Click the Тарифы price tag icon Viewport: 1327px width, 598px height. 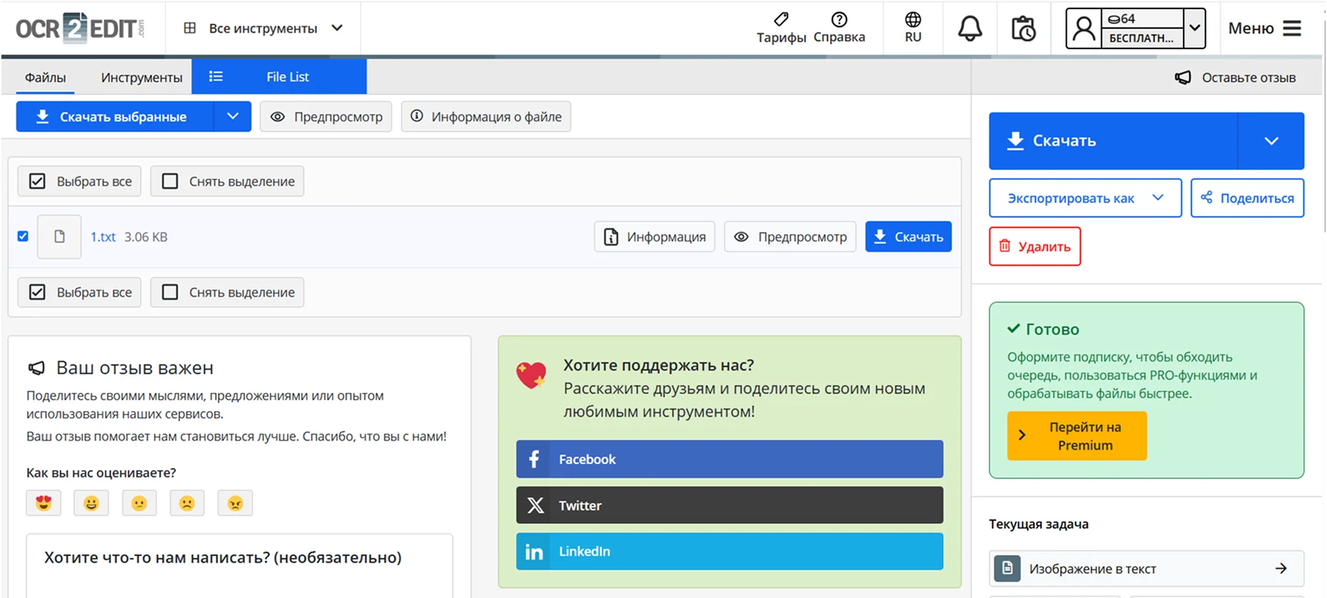coord(781,20)
